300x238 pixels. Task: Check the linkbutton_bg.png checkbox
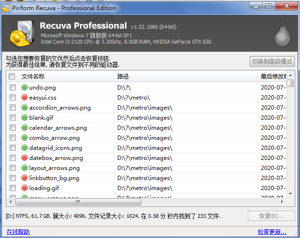(x=12, y=178)
